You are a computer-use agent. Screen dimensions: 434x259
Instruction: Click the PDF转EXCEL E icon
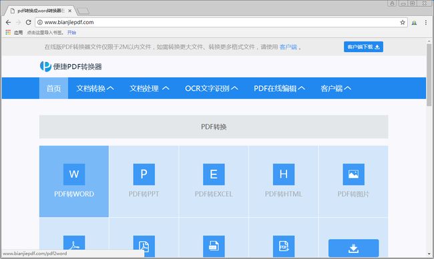[x=214, y=174]
